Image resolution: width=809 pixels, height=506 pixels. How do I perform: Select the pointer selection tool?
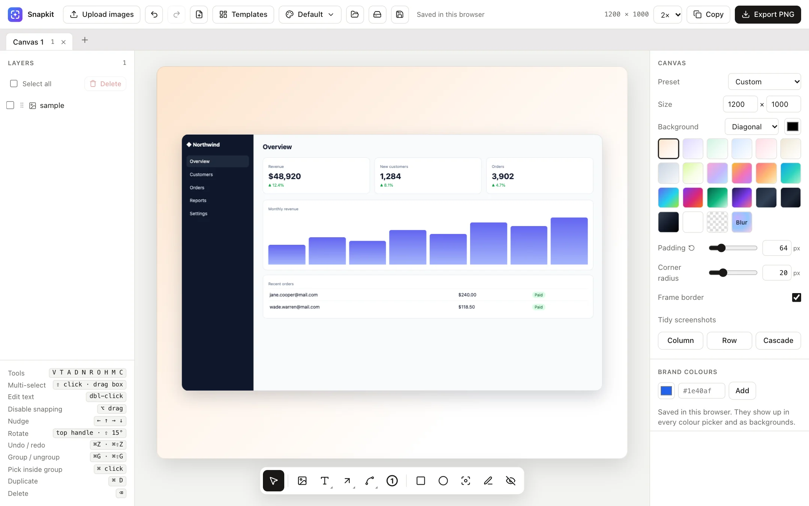tap(273, 481)
